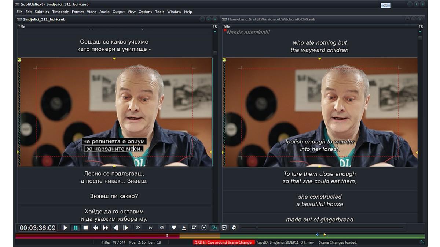Rewind the video

click(96, 228)
